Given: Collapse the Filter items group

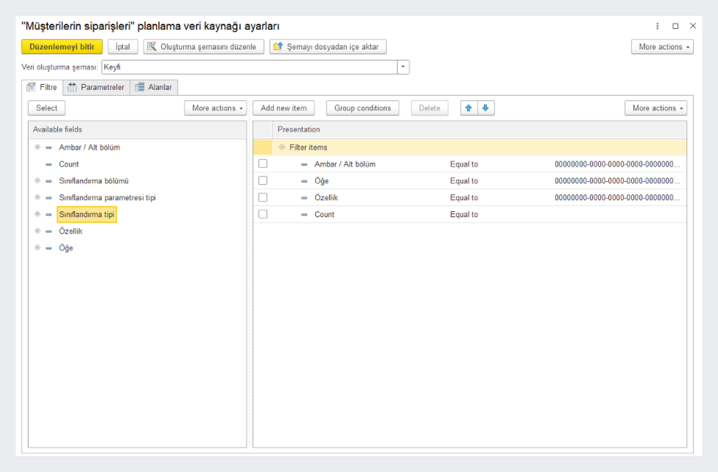Looking at the screenshot, I should pyautogui.click(x=282, y=147).
